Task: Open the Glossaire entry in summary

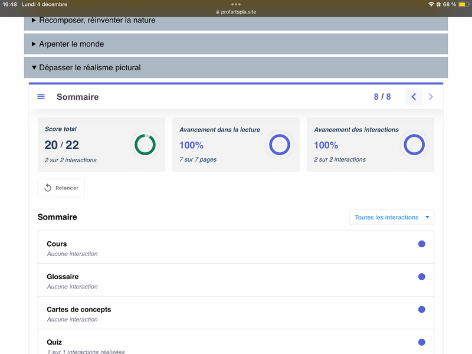Action: [x=63, y=277]
